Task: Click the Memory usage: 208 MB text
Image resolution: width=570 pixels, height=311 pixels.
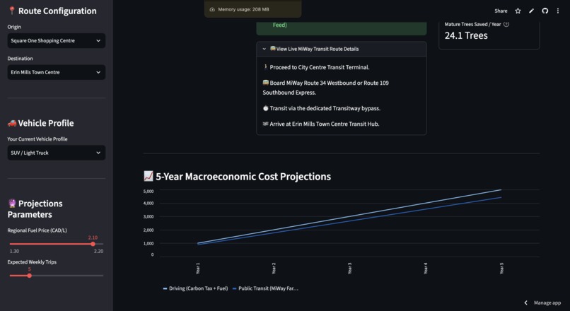Action: pos(243,9)
